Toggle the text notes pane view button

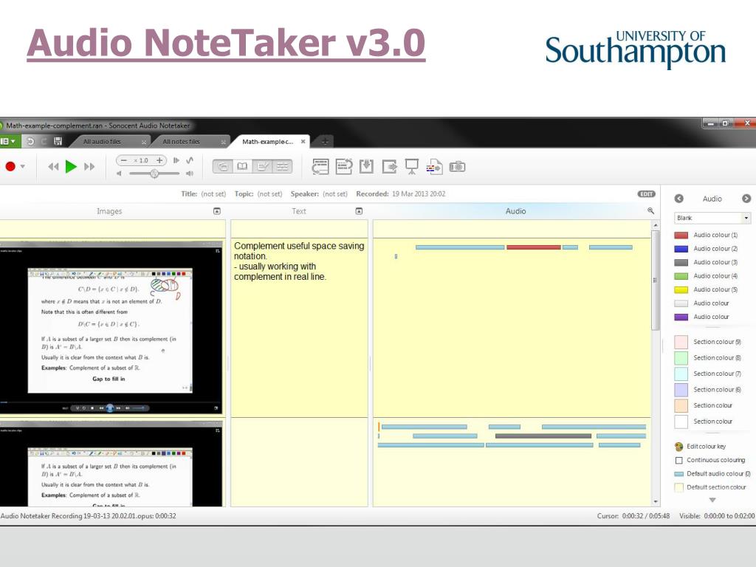[x=263, y=166]
